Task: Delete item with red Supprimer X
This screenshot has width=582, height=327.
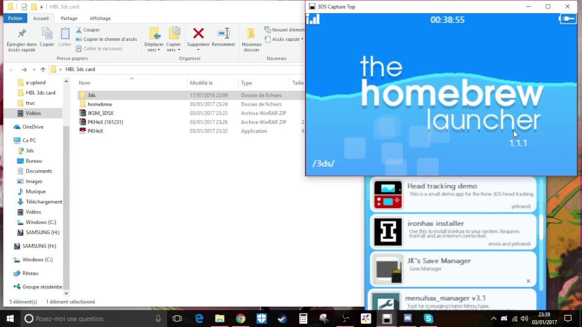Action: click(198, 33)
